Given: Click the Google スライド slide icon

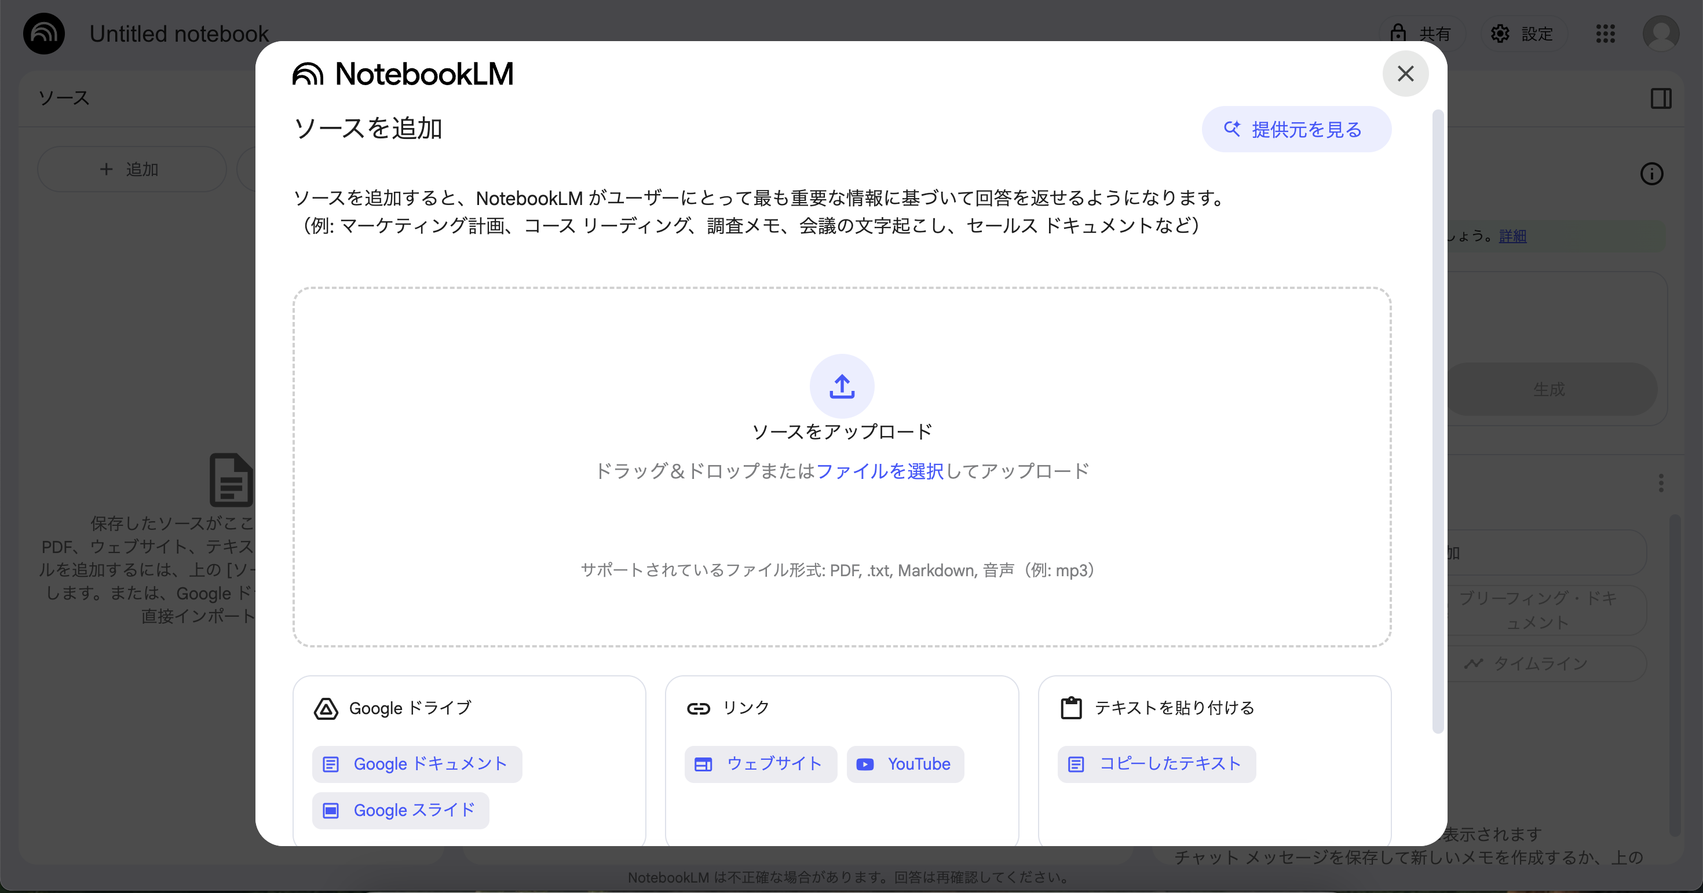Looking at the screenshot, I should click(330, 810).
